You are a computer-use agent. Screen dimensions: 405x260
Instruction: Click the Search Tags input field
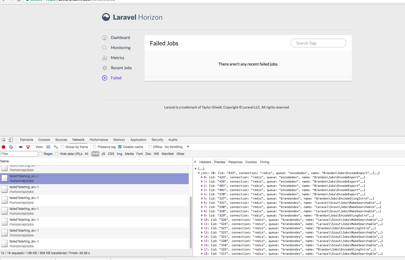tap(318, 43)
